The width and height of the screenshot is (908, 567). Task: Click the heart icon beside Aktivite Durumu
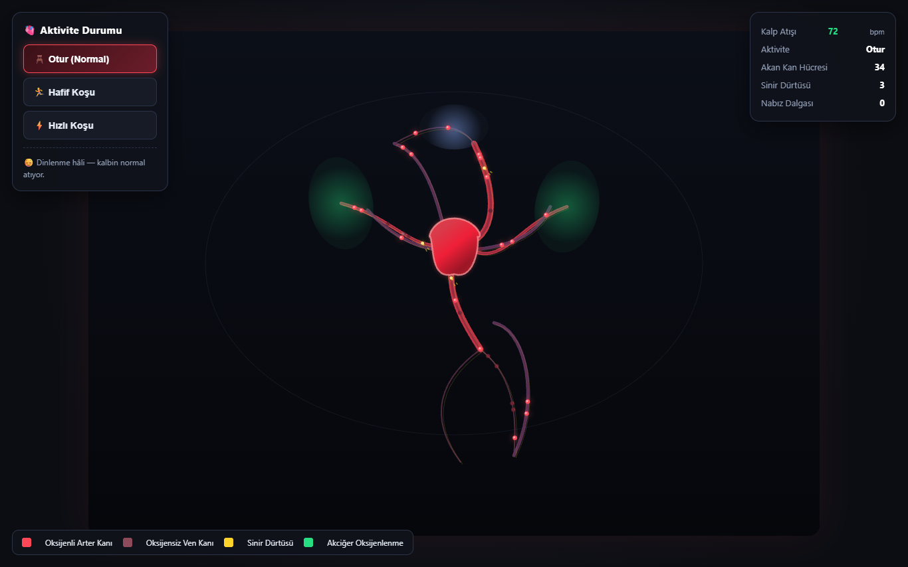(x=29, y=31)
